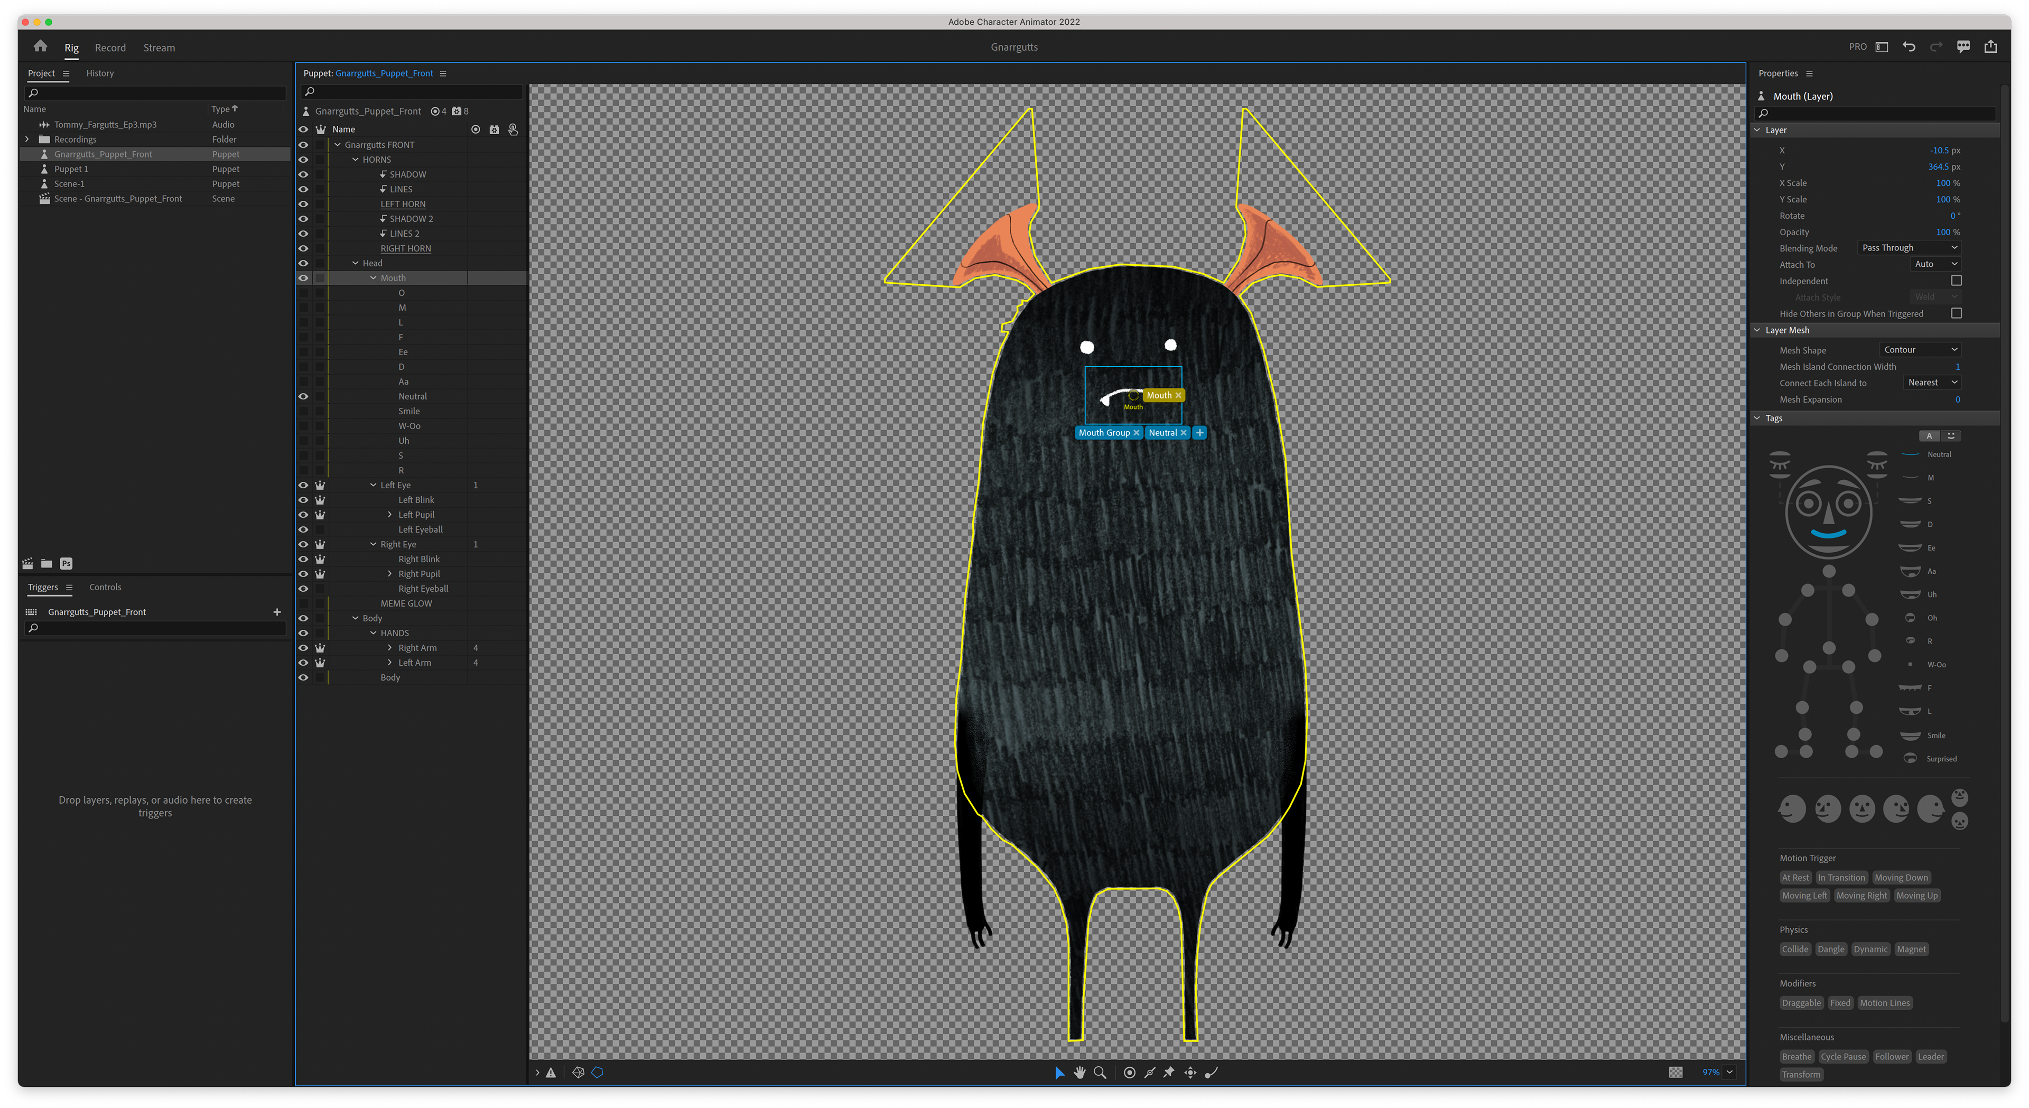This screenshot has width=2029, height=1108.
Task: Create new puppet in Photoshop icon
Action: pos(66,564)
